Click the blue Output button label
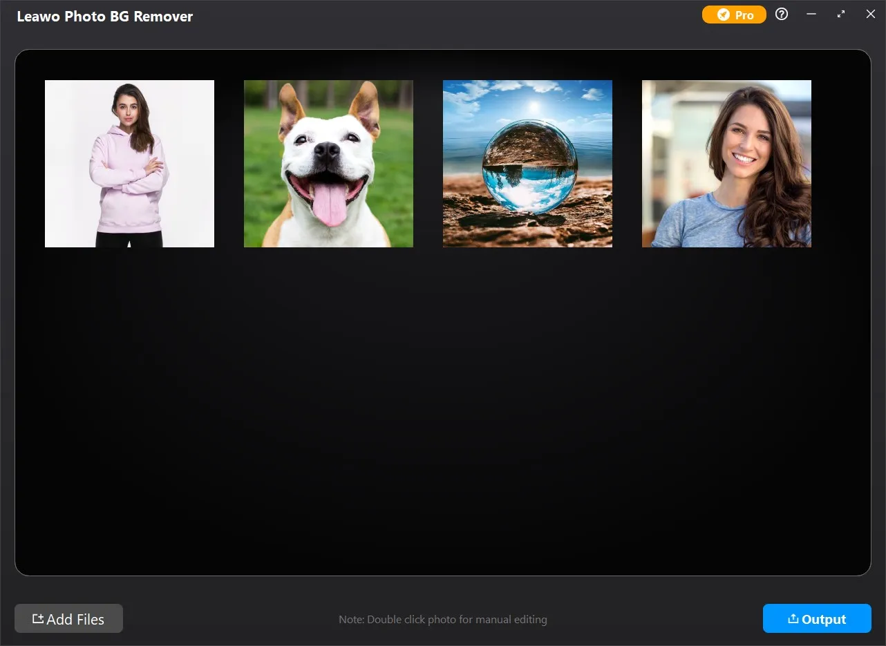Viewport: 886px width, 646px height. tap(824, 619)
